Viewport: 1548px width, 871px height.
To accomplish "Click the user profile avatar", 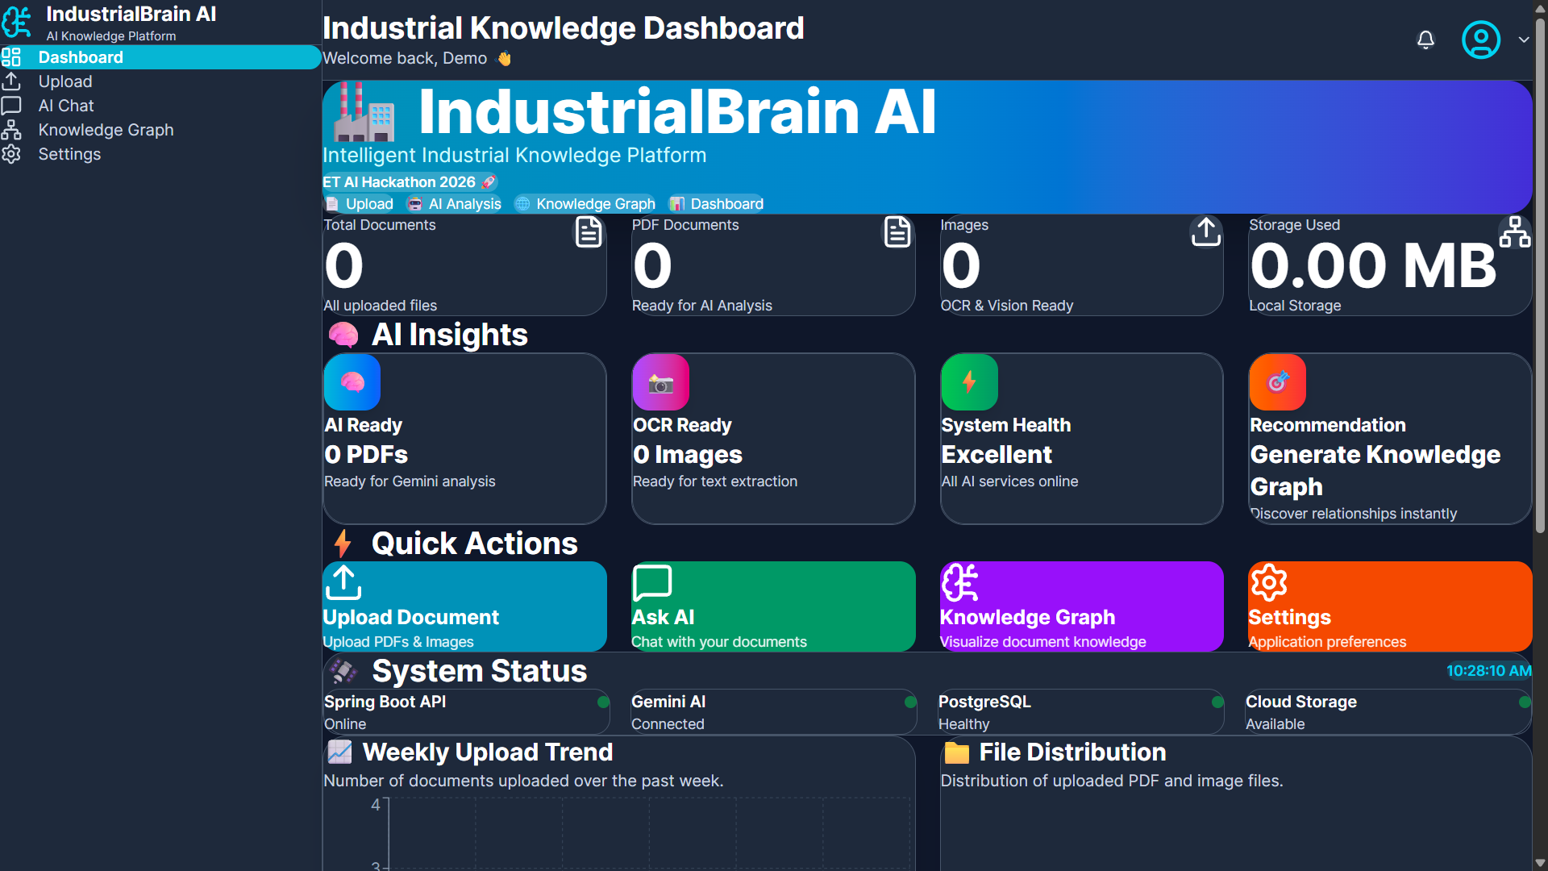I will 1481,40.
